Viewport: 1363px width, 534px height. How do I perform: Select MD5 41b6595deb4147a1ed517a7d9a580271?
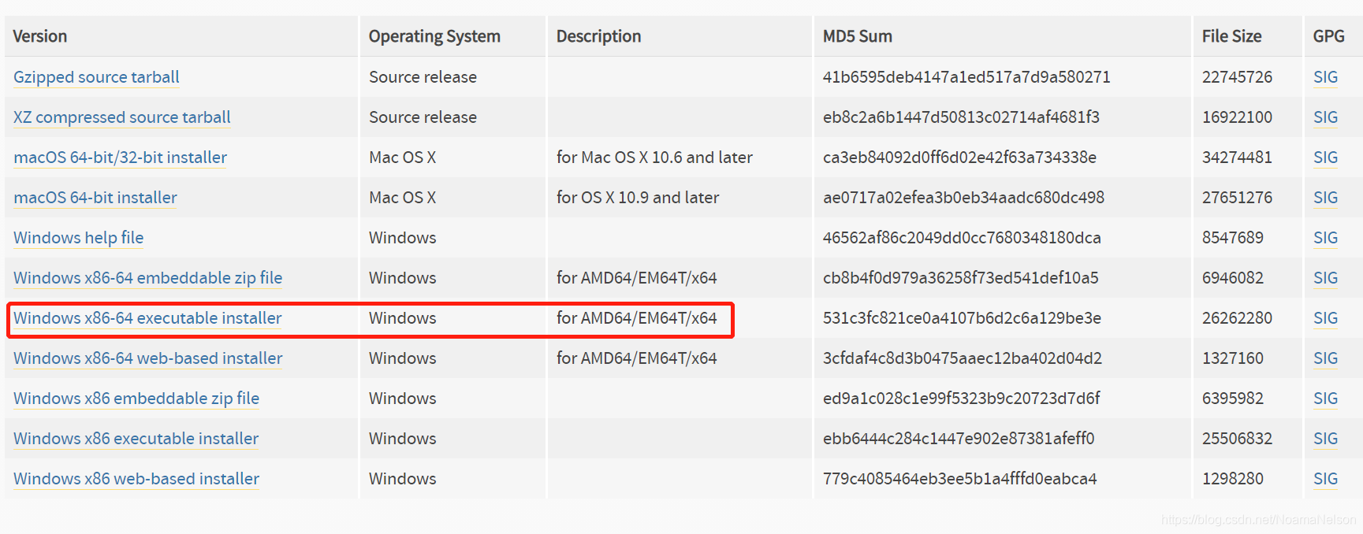[966, 77]
